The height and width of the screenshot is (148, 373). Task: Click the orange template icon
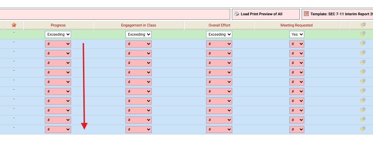(306, 14)
